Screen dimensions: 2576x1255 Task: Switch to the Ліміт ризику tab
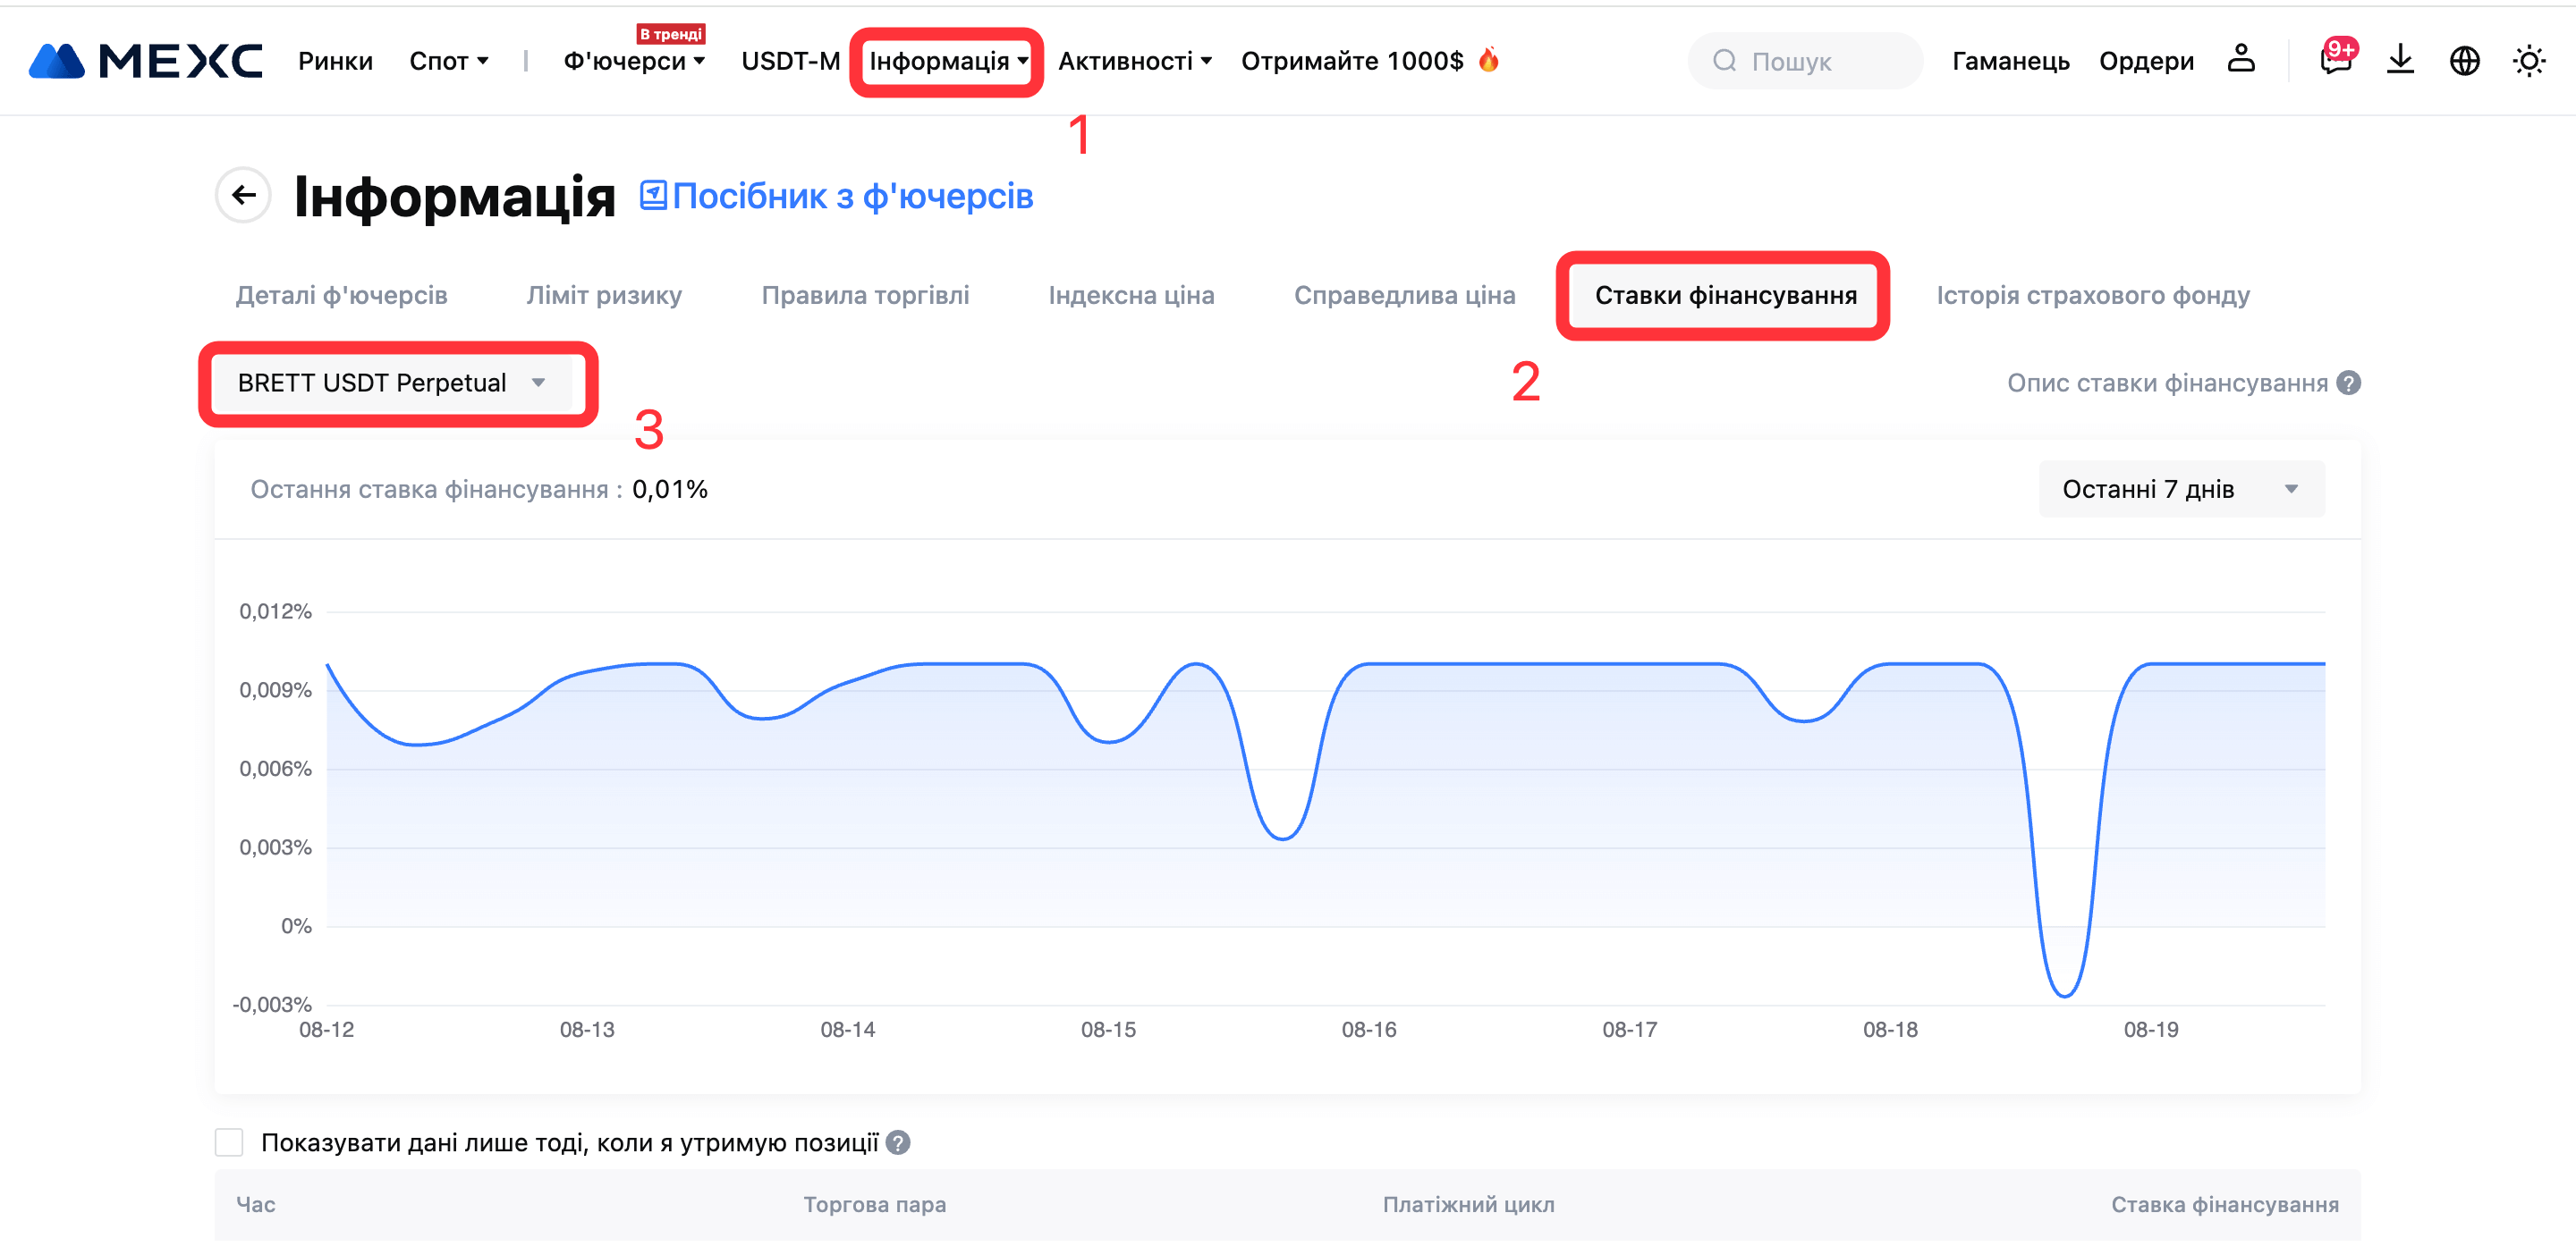(604, 295)
